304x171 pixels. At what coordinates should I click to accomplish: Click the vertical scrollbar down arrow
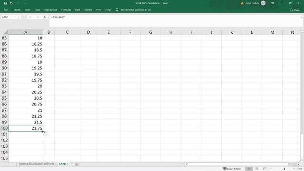tap(302, 161)
